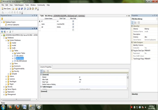Collapse the Databases folder node
This screenshot has width=158, height=110.
[x=4, y=38]
